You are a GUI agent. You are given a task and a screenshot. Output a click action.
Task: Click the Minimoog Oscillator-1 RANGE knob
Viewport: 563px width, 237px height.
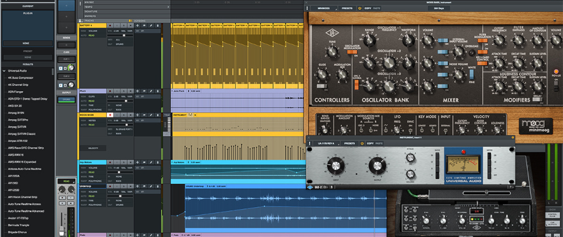pos(369,41)
